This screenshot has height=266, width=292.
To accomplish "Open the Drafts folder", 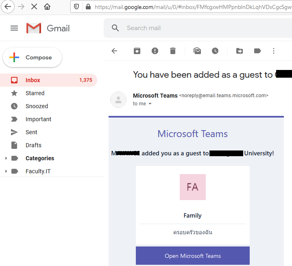I will coord(33,145).
